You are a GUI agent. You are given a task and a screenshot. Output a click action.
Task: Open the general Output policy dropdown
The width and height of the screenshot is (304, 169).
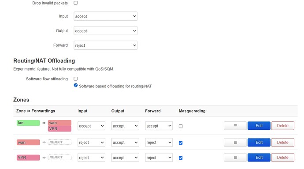tap(105, 31)
